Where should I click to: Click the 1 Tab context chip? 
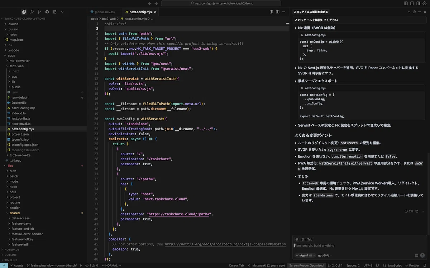(307, 239)
